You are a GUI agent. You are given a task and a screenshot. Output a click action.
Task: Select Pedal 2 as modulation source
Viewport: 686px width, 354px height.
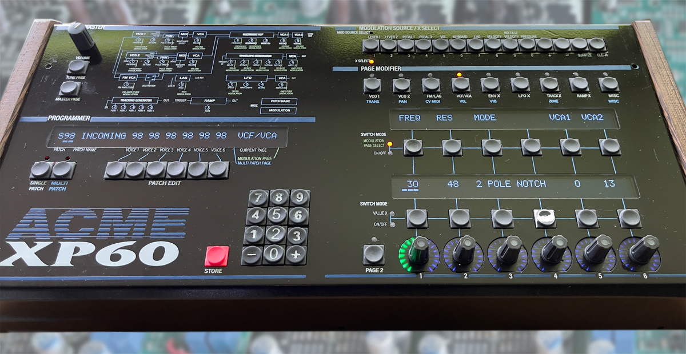pyautogui.click(x=423, y=45)
